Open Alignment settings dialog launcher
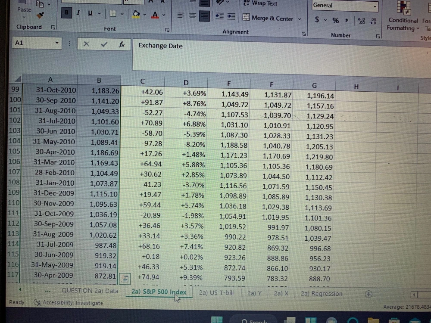This screenshot has width=431, height=323. (304, 34)
